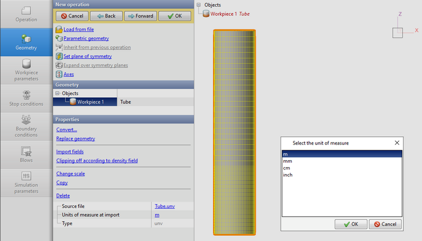Viewport: 422px width, 241px height.
Task: Open the Blows sidebar section
Action: (x=26, y=154)
